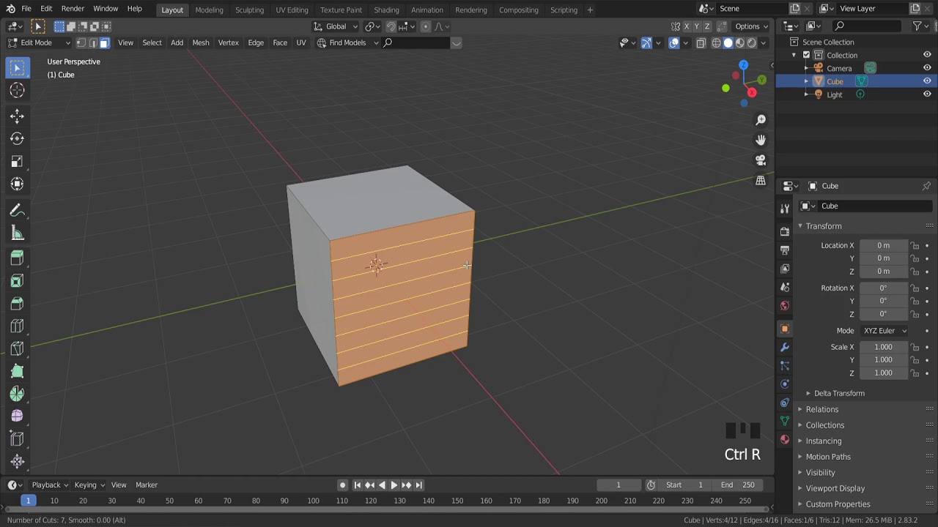Click Location Z value field

884,272
